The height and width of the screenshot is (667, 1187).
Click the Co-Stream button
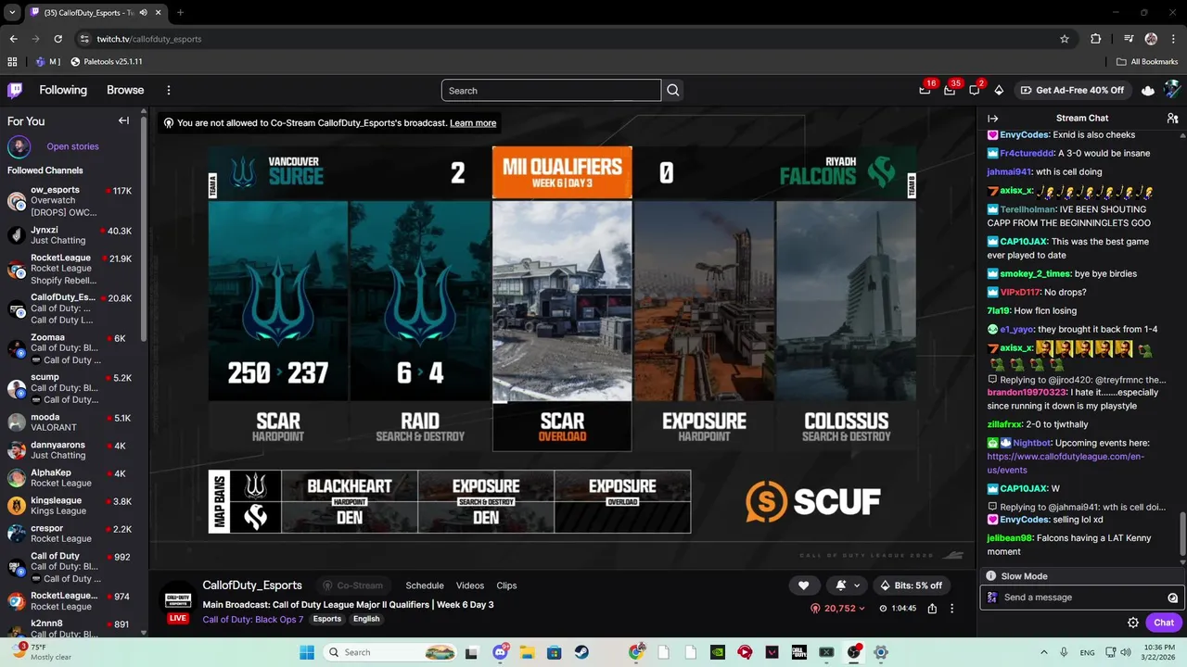coord(352,585)
